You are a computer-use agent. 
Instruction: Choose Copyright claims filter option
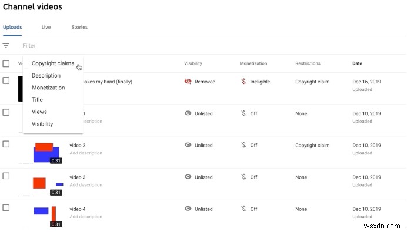[x=53, y=63]
